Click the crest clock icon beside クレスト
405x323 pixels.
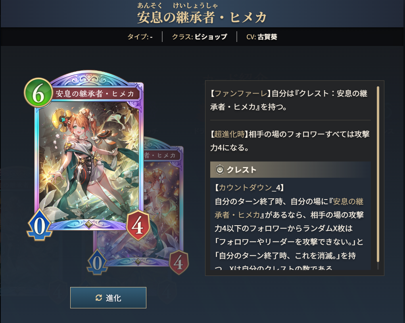click(220, 170)
